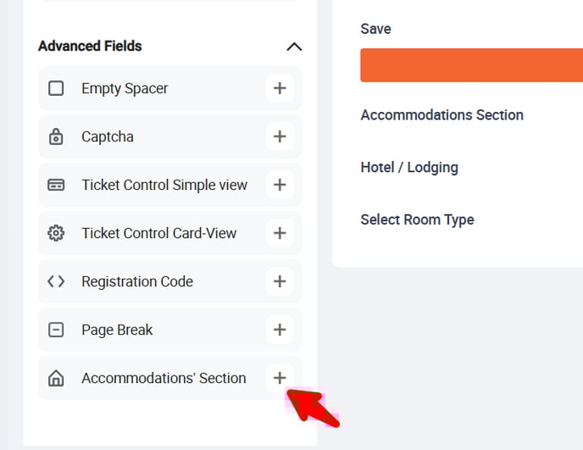This screenshot has height=450, width=583.
Task: Click the Empty Spacer square icon
Action: pyautogui.click(x=56, y=88)
